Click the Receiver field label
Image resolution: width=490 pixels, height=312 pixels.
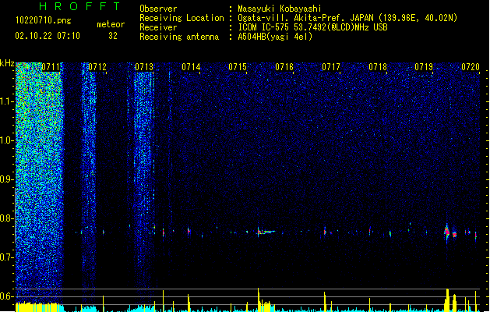(158, 27)
